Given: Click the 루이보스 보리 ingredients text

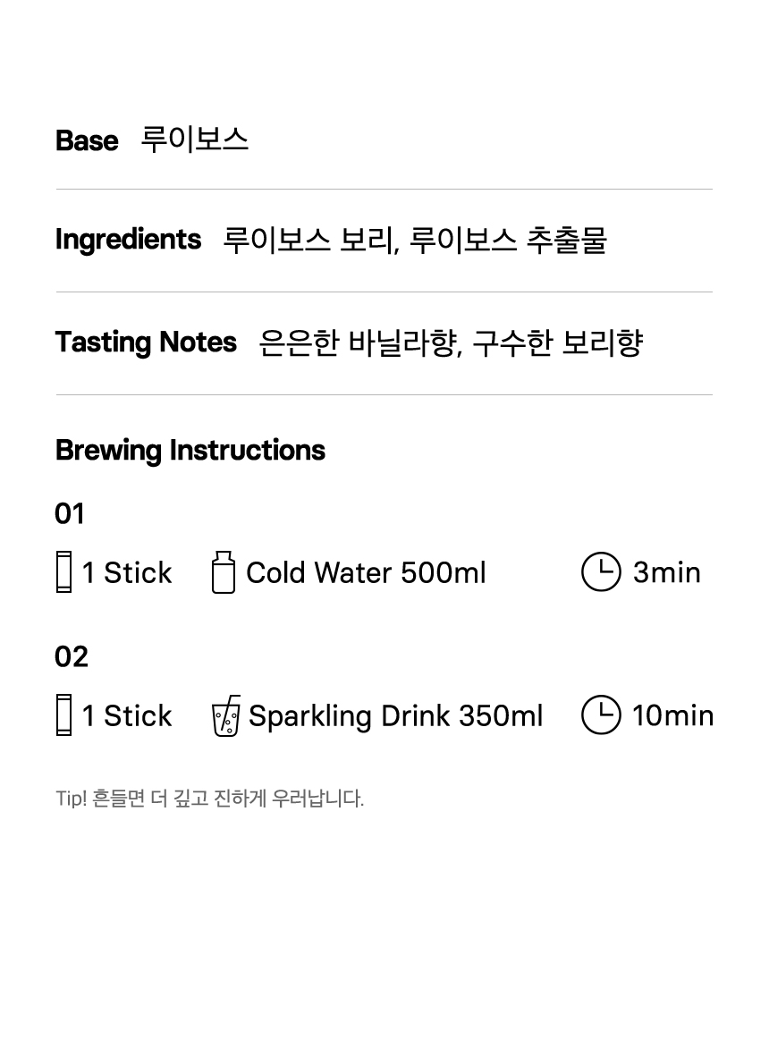Looking at the screenshot, I should click(x=311, y=240).
